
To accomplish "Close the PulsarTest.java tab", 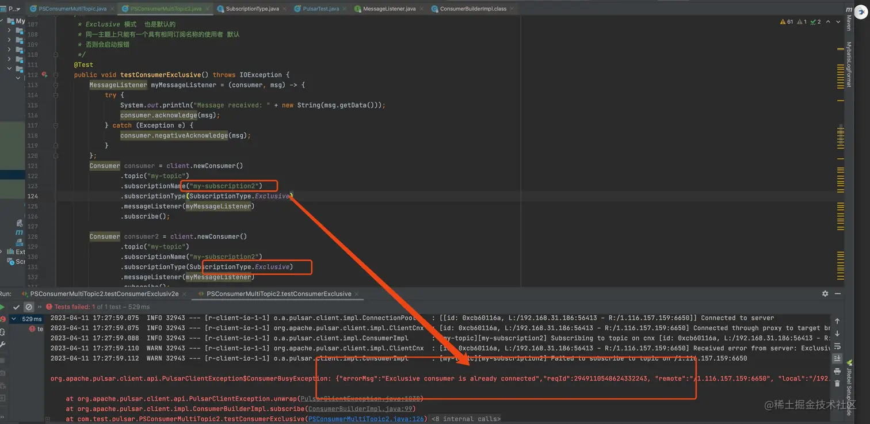I will pyautogui.click(x=344, y=9).
